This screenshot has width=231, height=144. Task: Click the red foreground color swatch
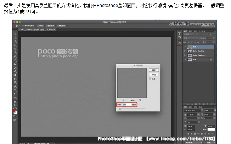click(14, 111)
